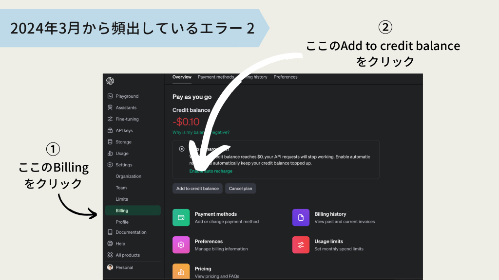Click the red Usage limits icon
This screenshot has height=280, width=499.
click(x=301, y=245)
